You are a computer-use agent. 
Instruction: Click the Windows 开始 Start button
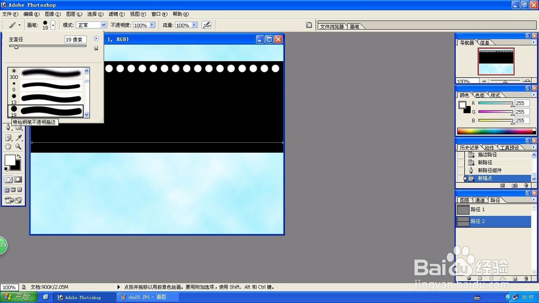coord(19,297)
